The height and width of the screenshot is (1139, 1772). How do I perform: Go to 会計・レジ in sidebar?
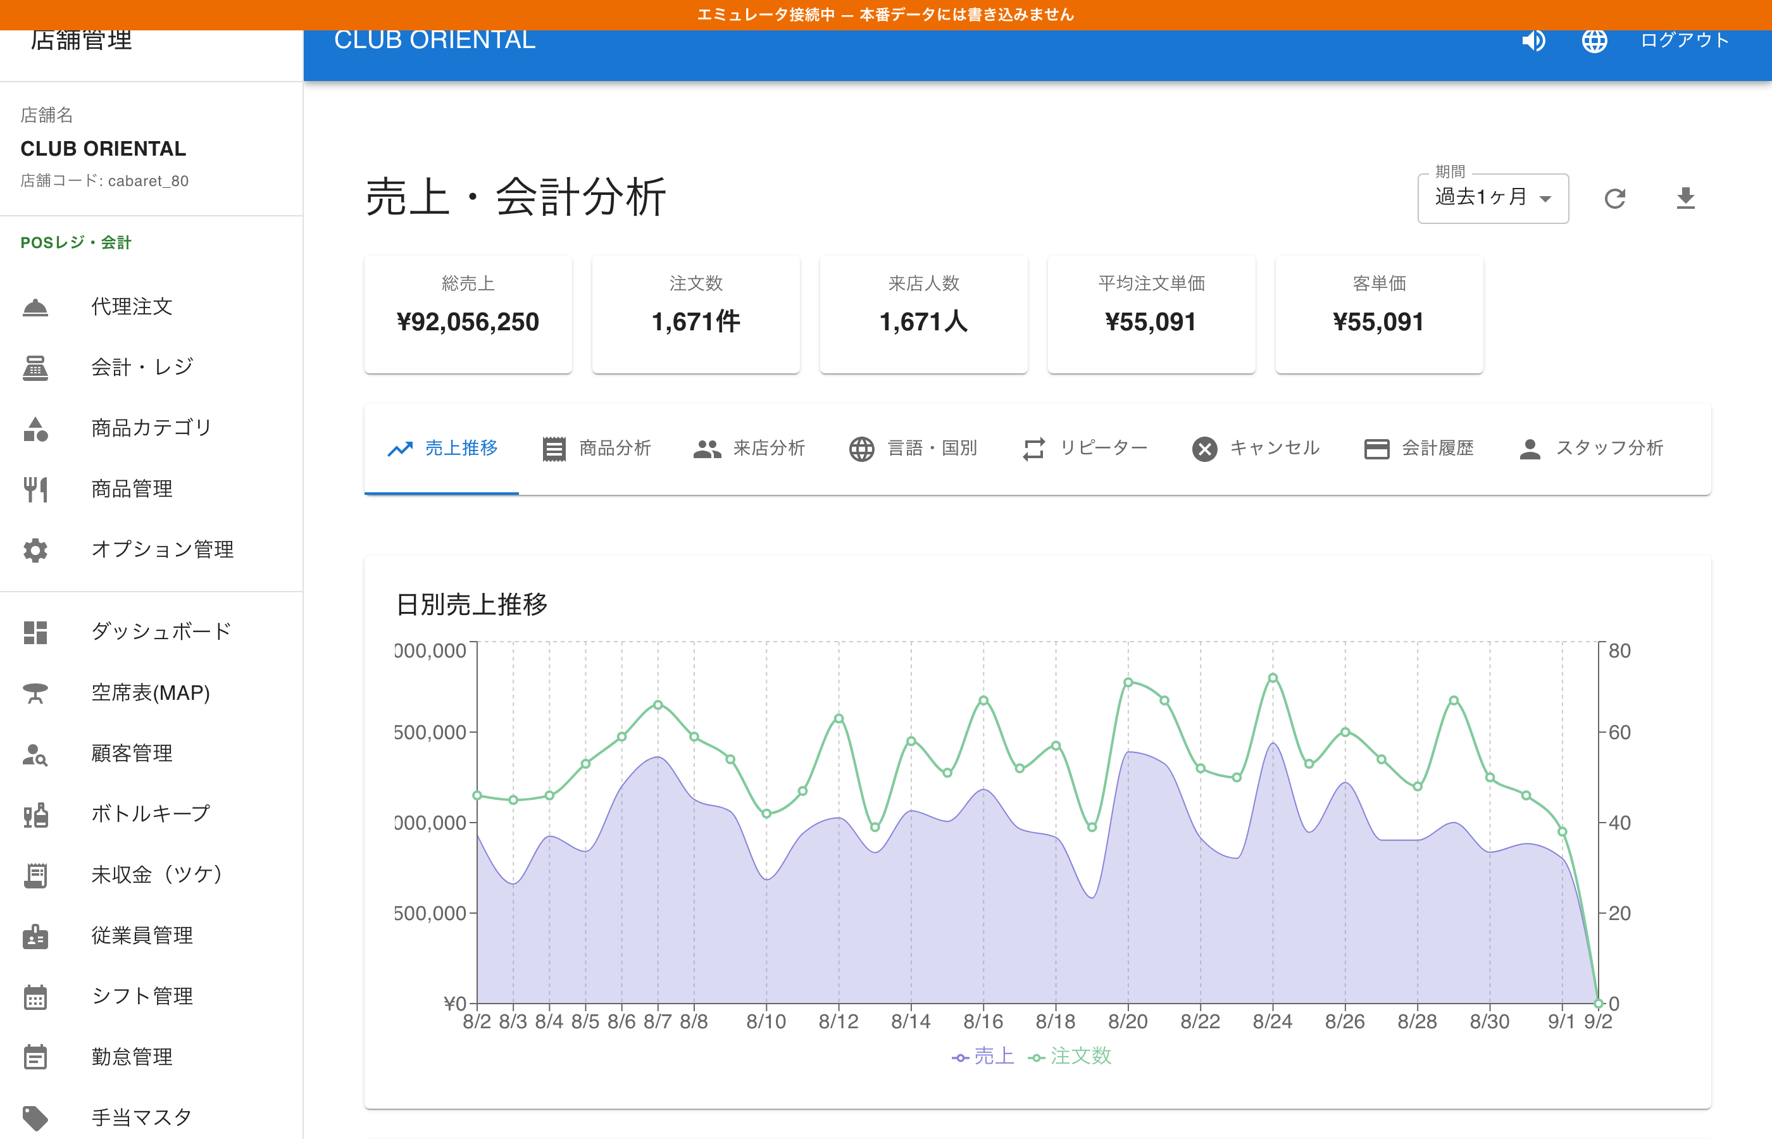[x=151, y=368]
